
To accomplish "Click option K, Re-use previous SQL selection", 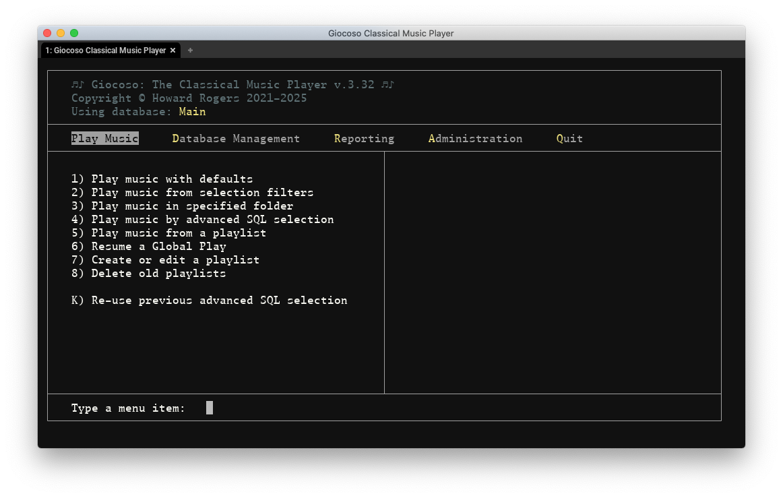I will (x=209, y=300).
